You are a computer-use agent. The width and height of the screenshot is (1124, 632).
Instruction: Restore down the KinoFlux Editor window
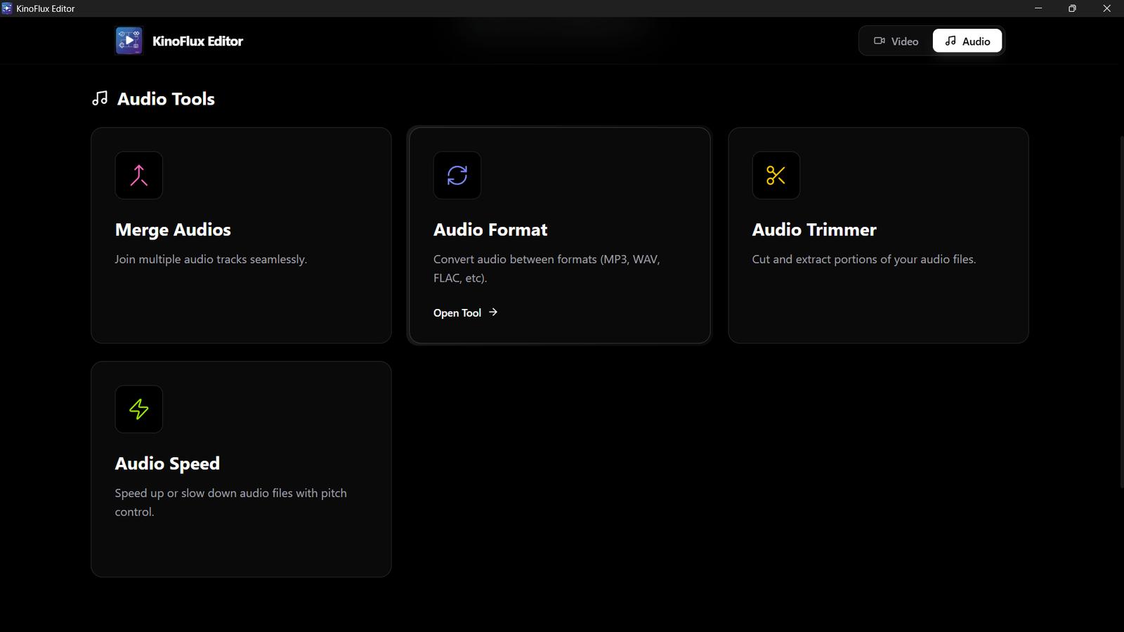(x=1072, y=8)
